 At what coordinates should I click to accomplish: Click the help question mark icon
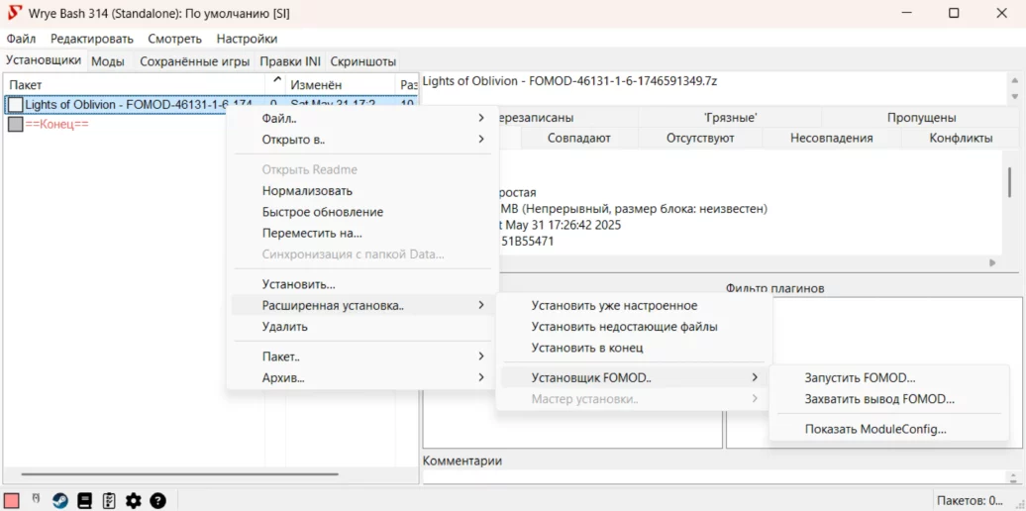157,501
